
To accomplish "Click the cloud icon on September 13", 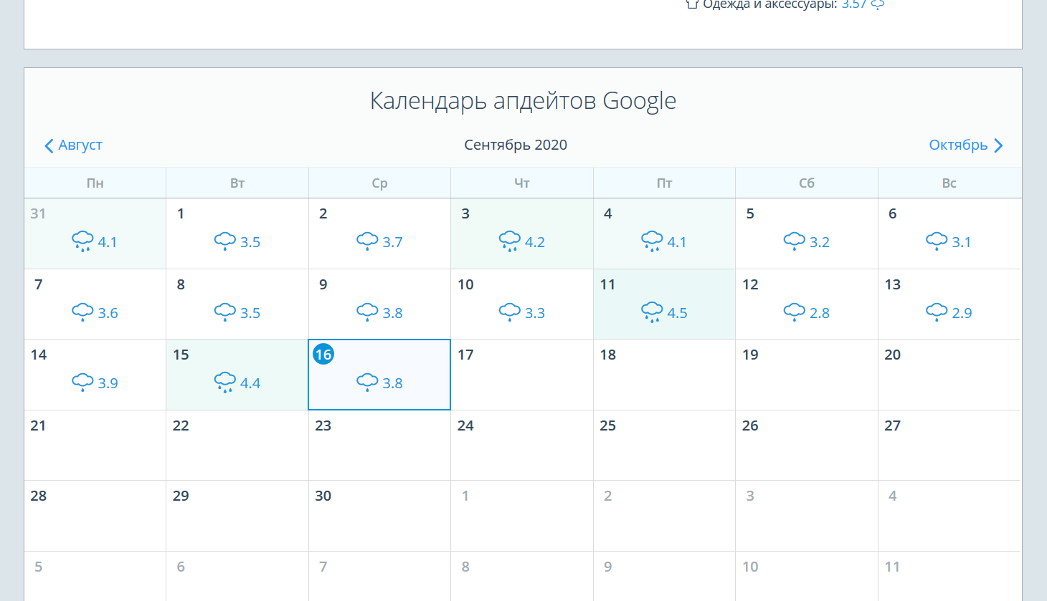I will (x=937, y=312).
